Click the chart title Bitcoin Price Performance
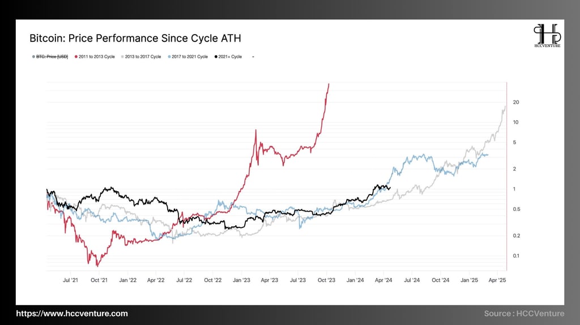This screenshot has height=325, width=580. coord(135,38)
